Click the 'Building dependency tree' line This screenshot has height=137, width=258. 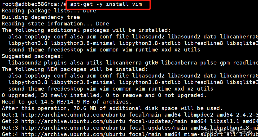point(41,17)
